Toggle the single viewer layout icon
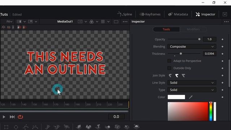The width and height of the screenshot is (231, 130). 116,22
